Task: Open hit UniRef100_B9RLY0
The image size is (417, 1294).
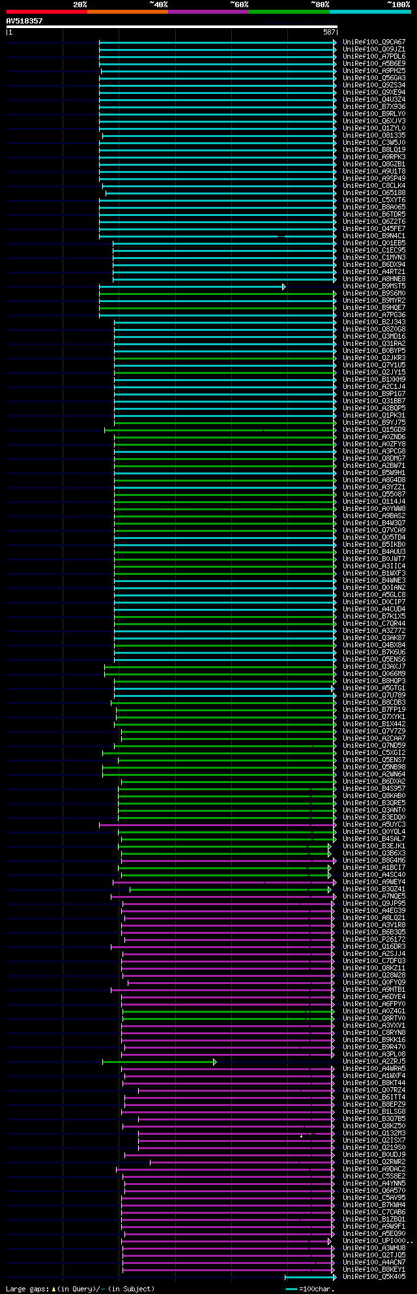Action: pyautogui.click(x=374, y=114)
